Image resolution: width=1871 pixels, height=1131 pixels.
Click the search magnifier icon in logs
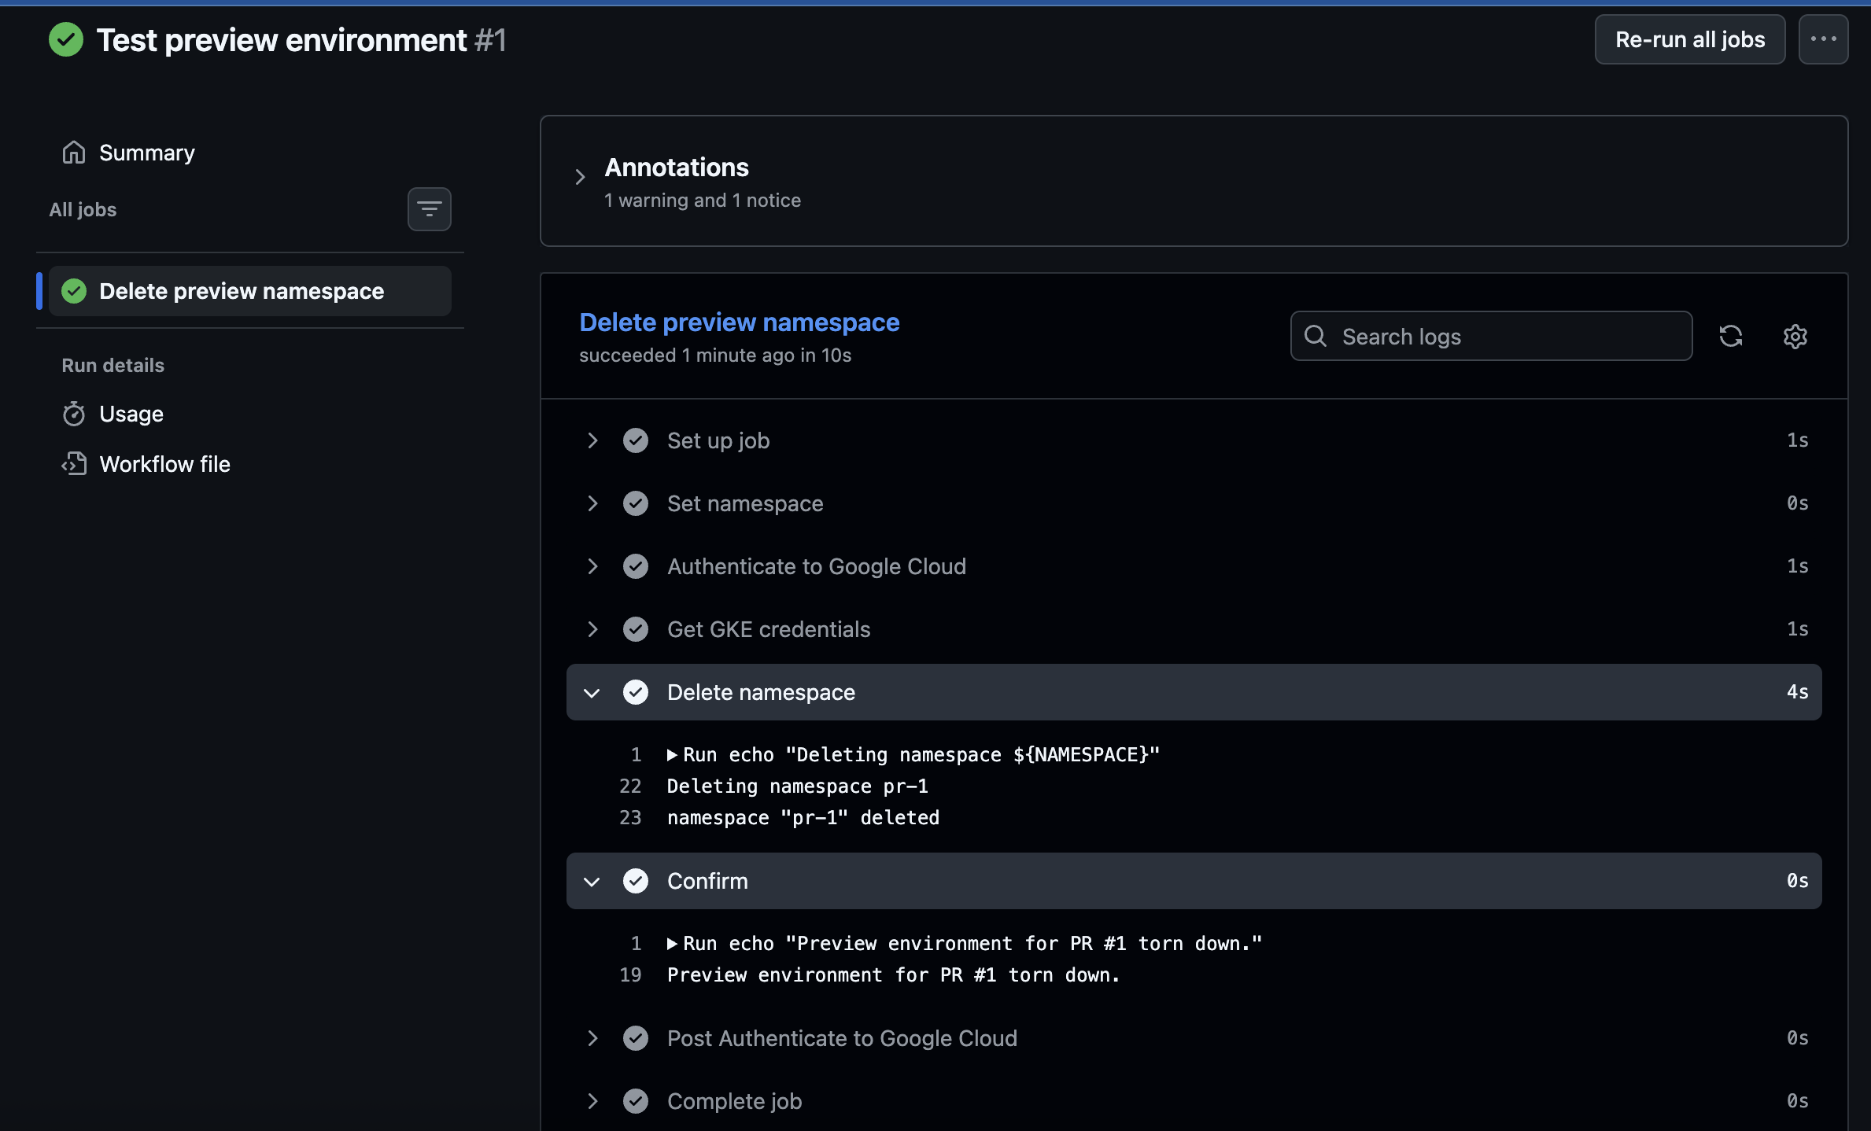pos(1316,336)
